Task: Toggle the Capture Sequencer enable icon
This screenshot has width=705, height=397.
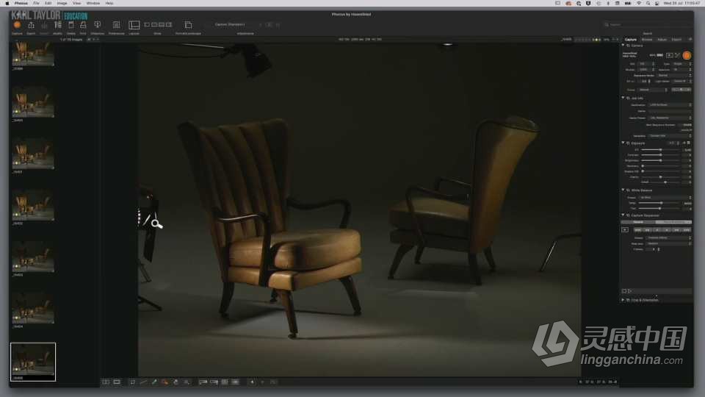Action: pyautogui.click(x=628, y=215)
